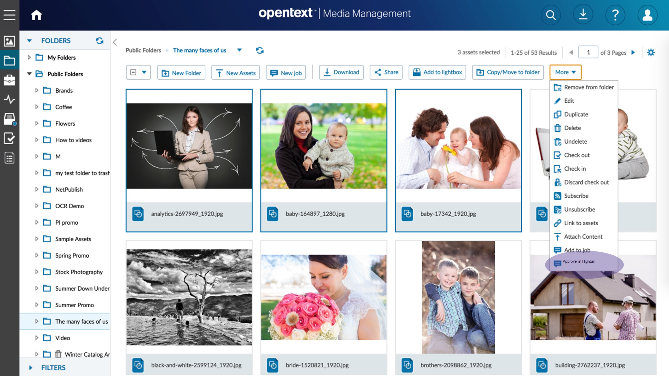Click the Share button
This screenshot has width=669, height=376.
pos(386,72)
